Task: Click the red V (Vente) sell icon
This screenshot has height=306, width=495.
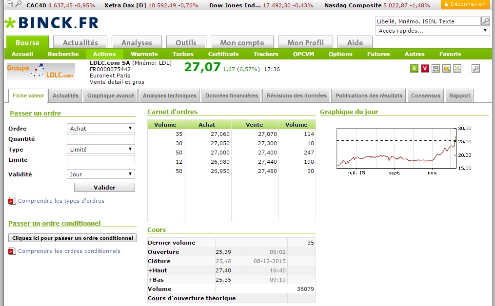Action: [425, 69]
